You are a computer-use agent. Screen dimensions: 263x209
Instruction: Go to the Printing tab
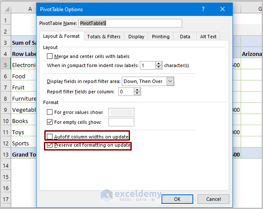click(161, 37)
